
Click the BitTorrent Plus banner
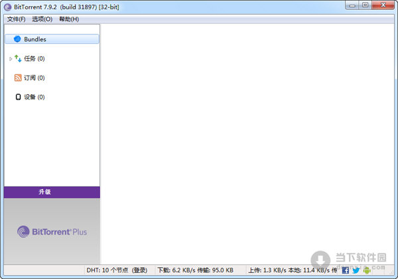click(52, 231)
